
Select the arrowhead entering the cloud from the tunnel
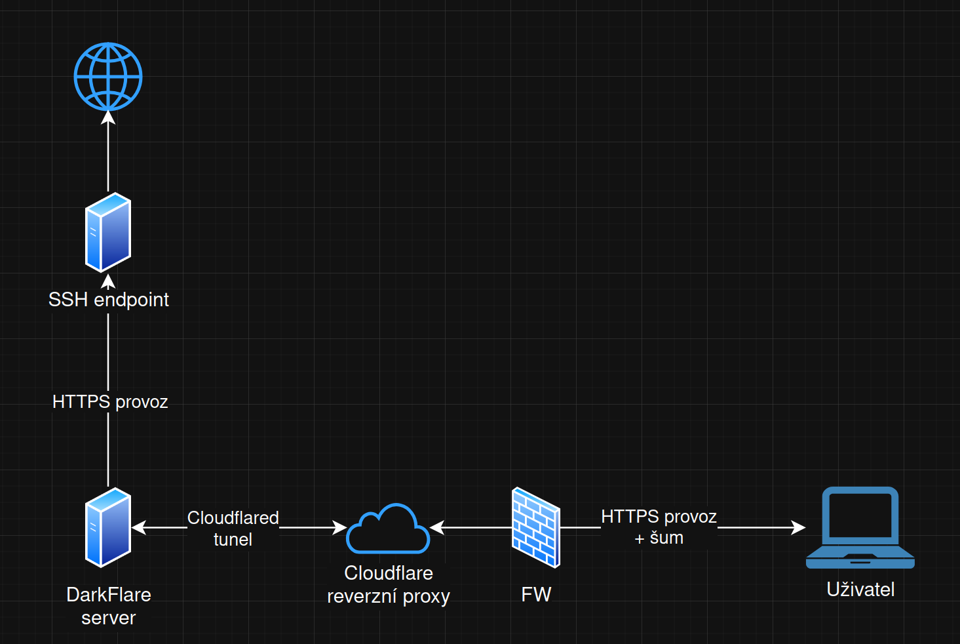point(339,527)
